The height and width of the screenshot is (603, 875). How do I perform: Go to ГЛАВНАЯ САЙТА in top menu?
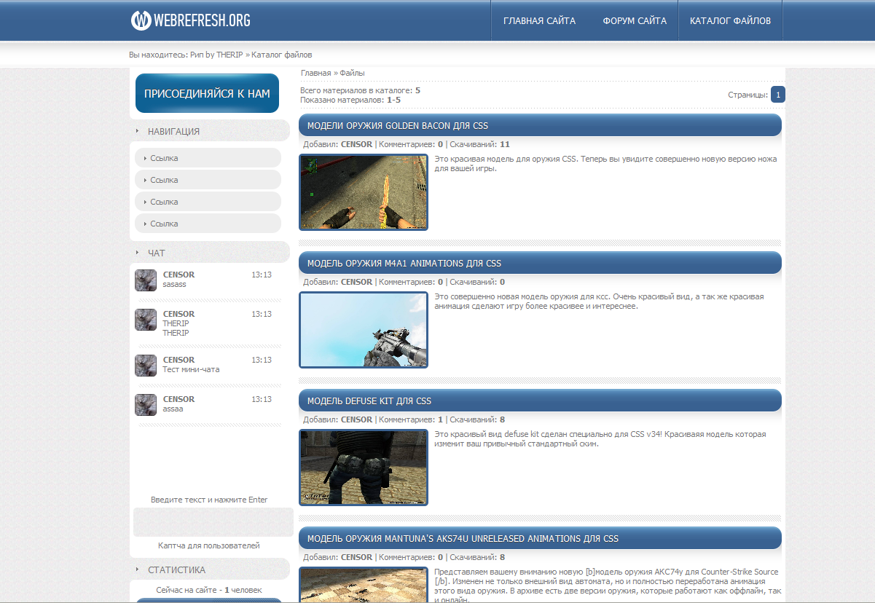[x=539, y=21]
